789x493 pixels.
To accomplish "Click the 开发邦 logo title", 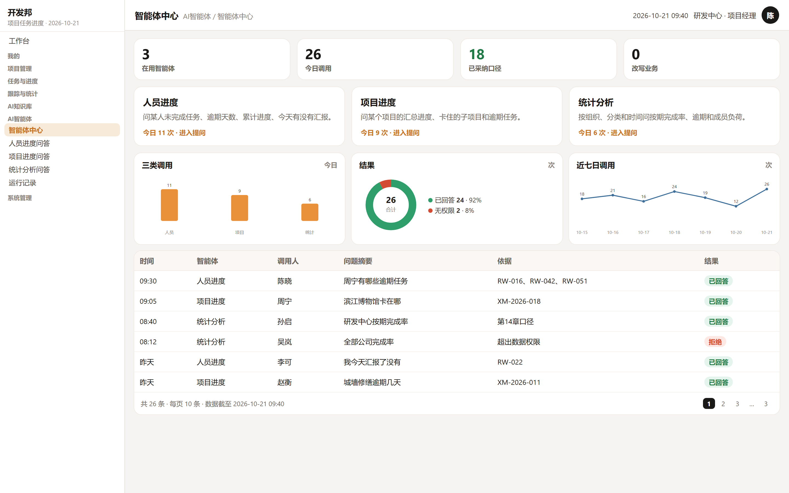I will (x=20, y=12).
